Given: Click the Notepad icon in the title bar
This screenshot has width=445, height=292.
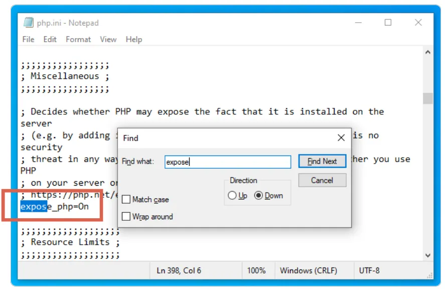Looking at the screenshot, I should [28, 23].
